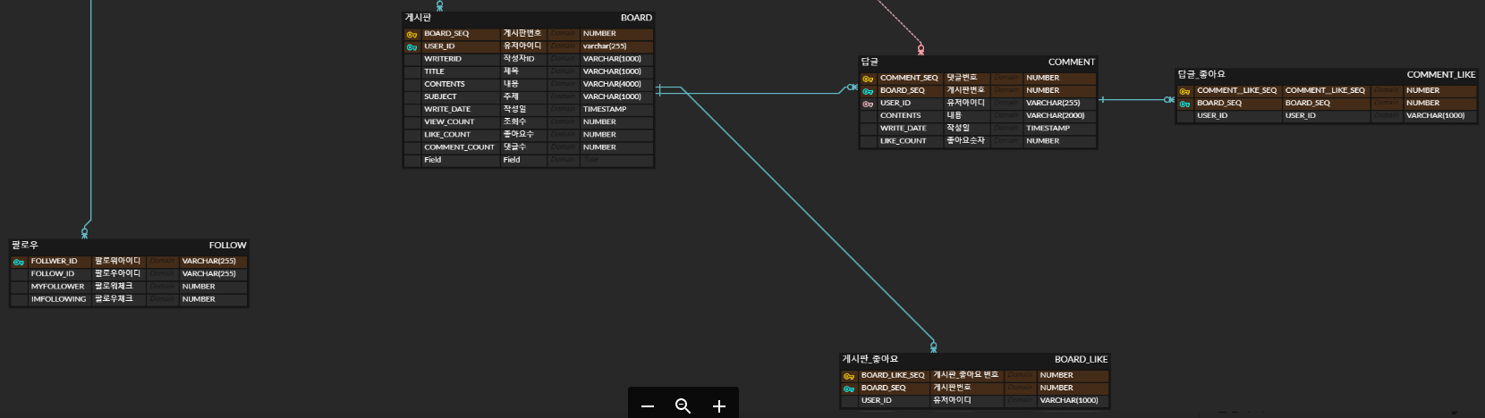Click cyan key icon of BOARD_SEQ in COMMENT_LIKE
This screenshot has height=418, width=1485.
pyautogui.click(x=1184, y=104)
